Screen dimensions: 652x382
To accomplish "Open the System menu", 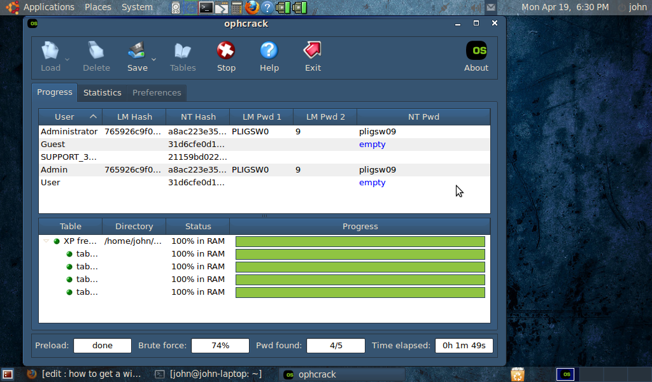I will tap(137, 7).
